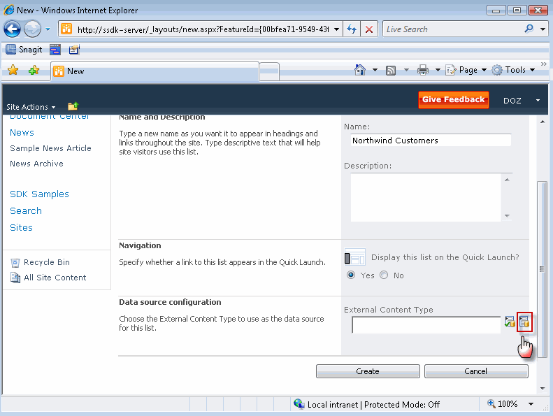Open the News link in sidebar
Viewport: 553px width, 416px height.
pos(22,133)
